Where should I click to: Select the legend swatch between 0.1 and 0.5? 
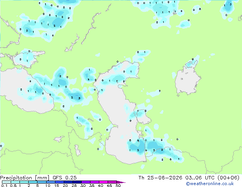[x=6, y=182]
